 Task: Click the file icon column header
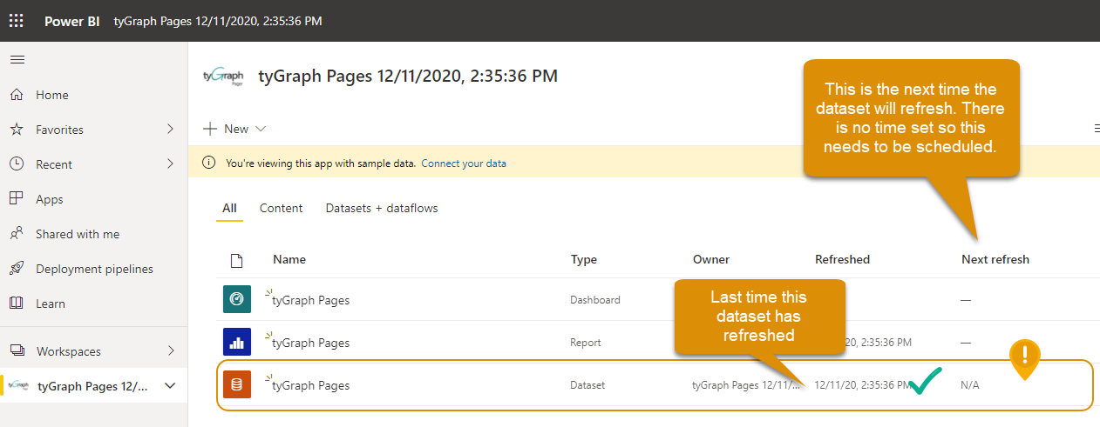coord(236,260)
